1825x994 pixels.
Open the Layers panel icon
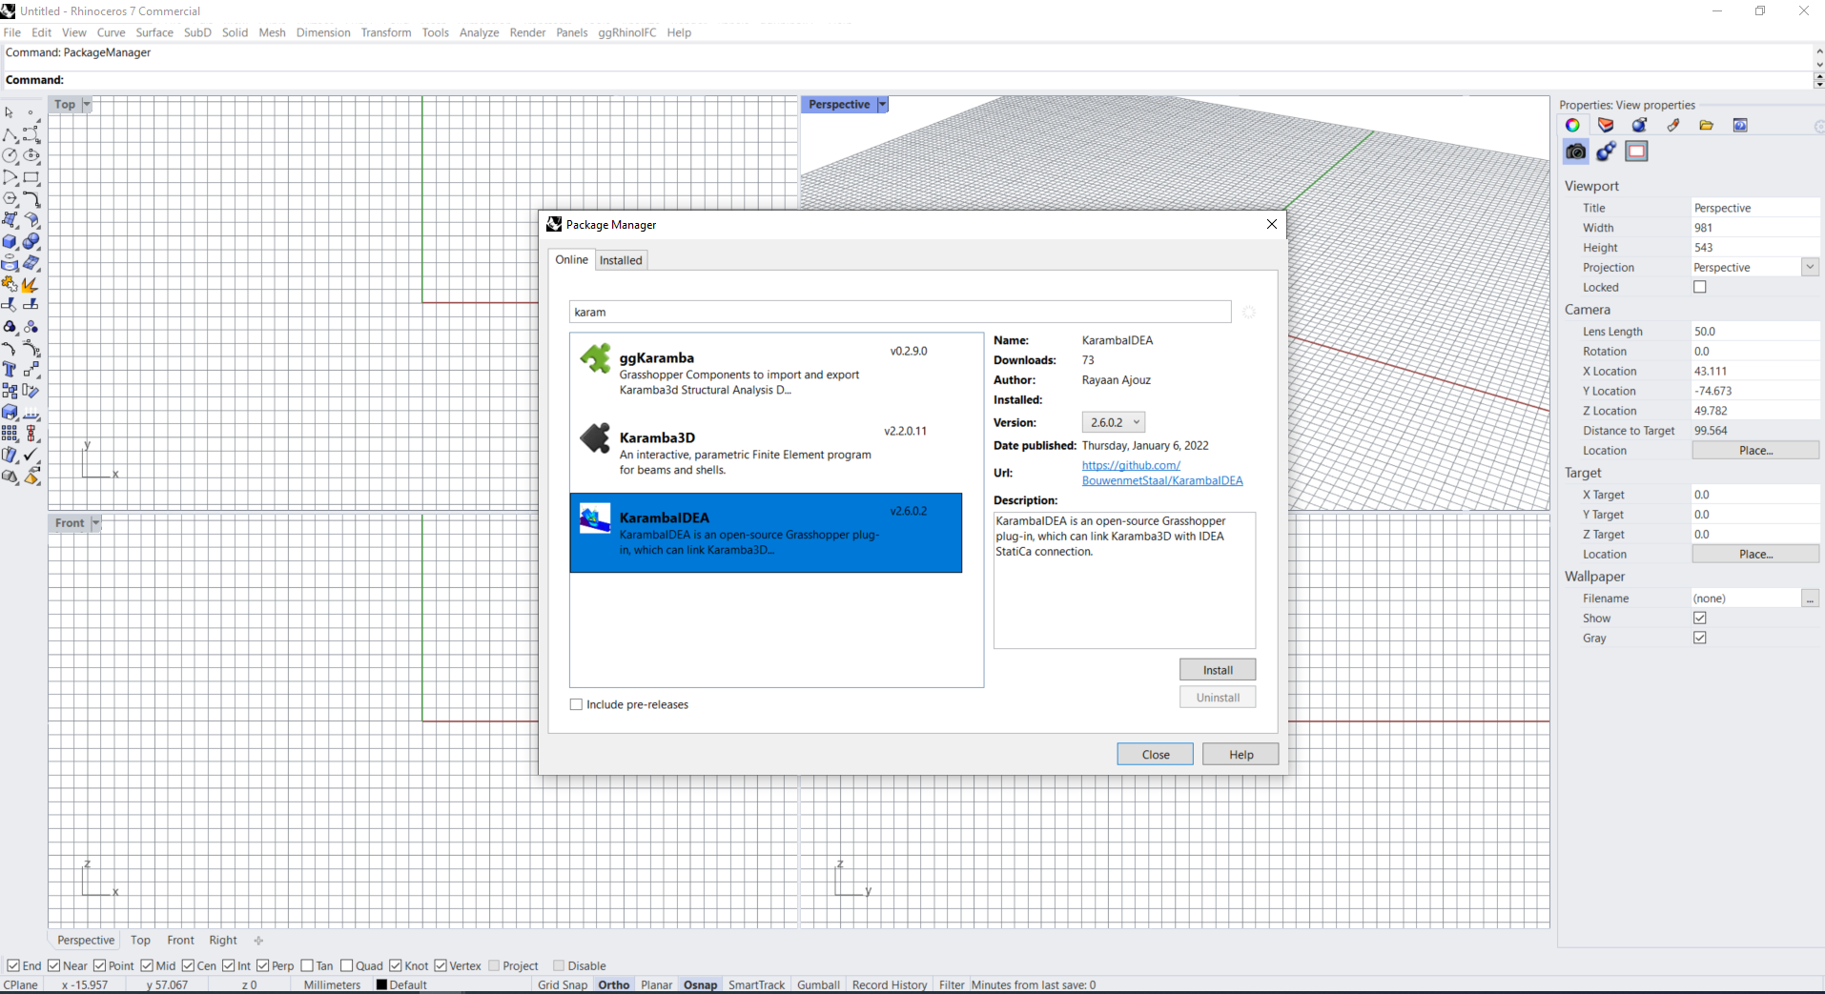tap(1606, 125)
